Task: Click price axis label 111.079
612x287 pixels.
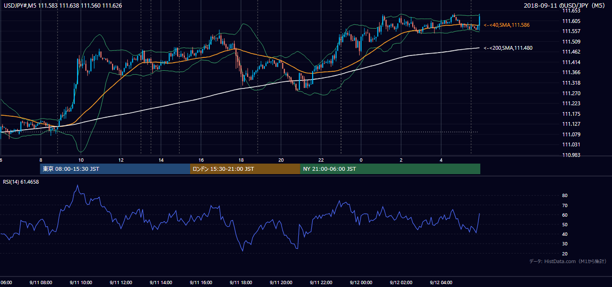Action: coord(571,135)
